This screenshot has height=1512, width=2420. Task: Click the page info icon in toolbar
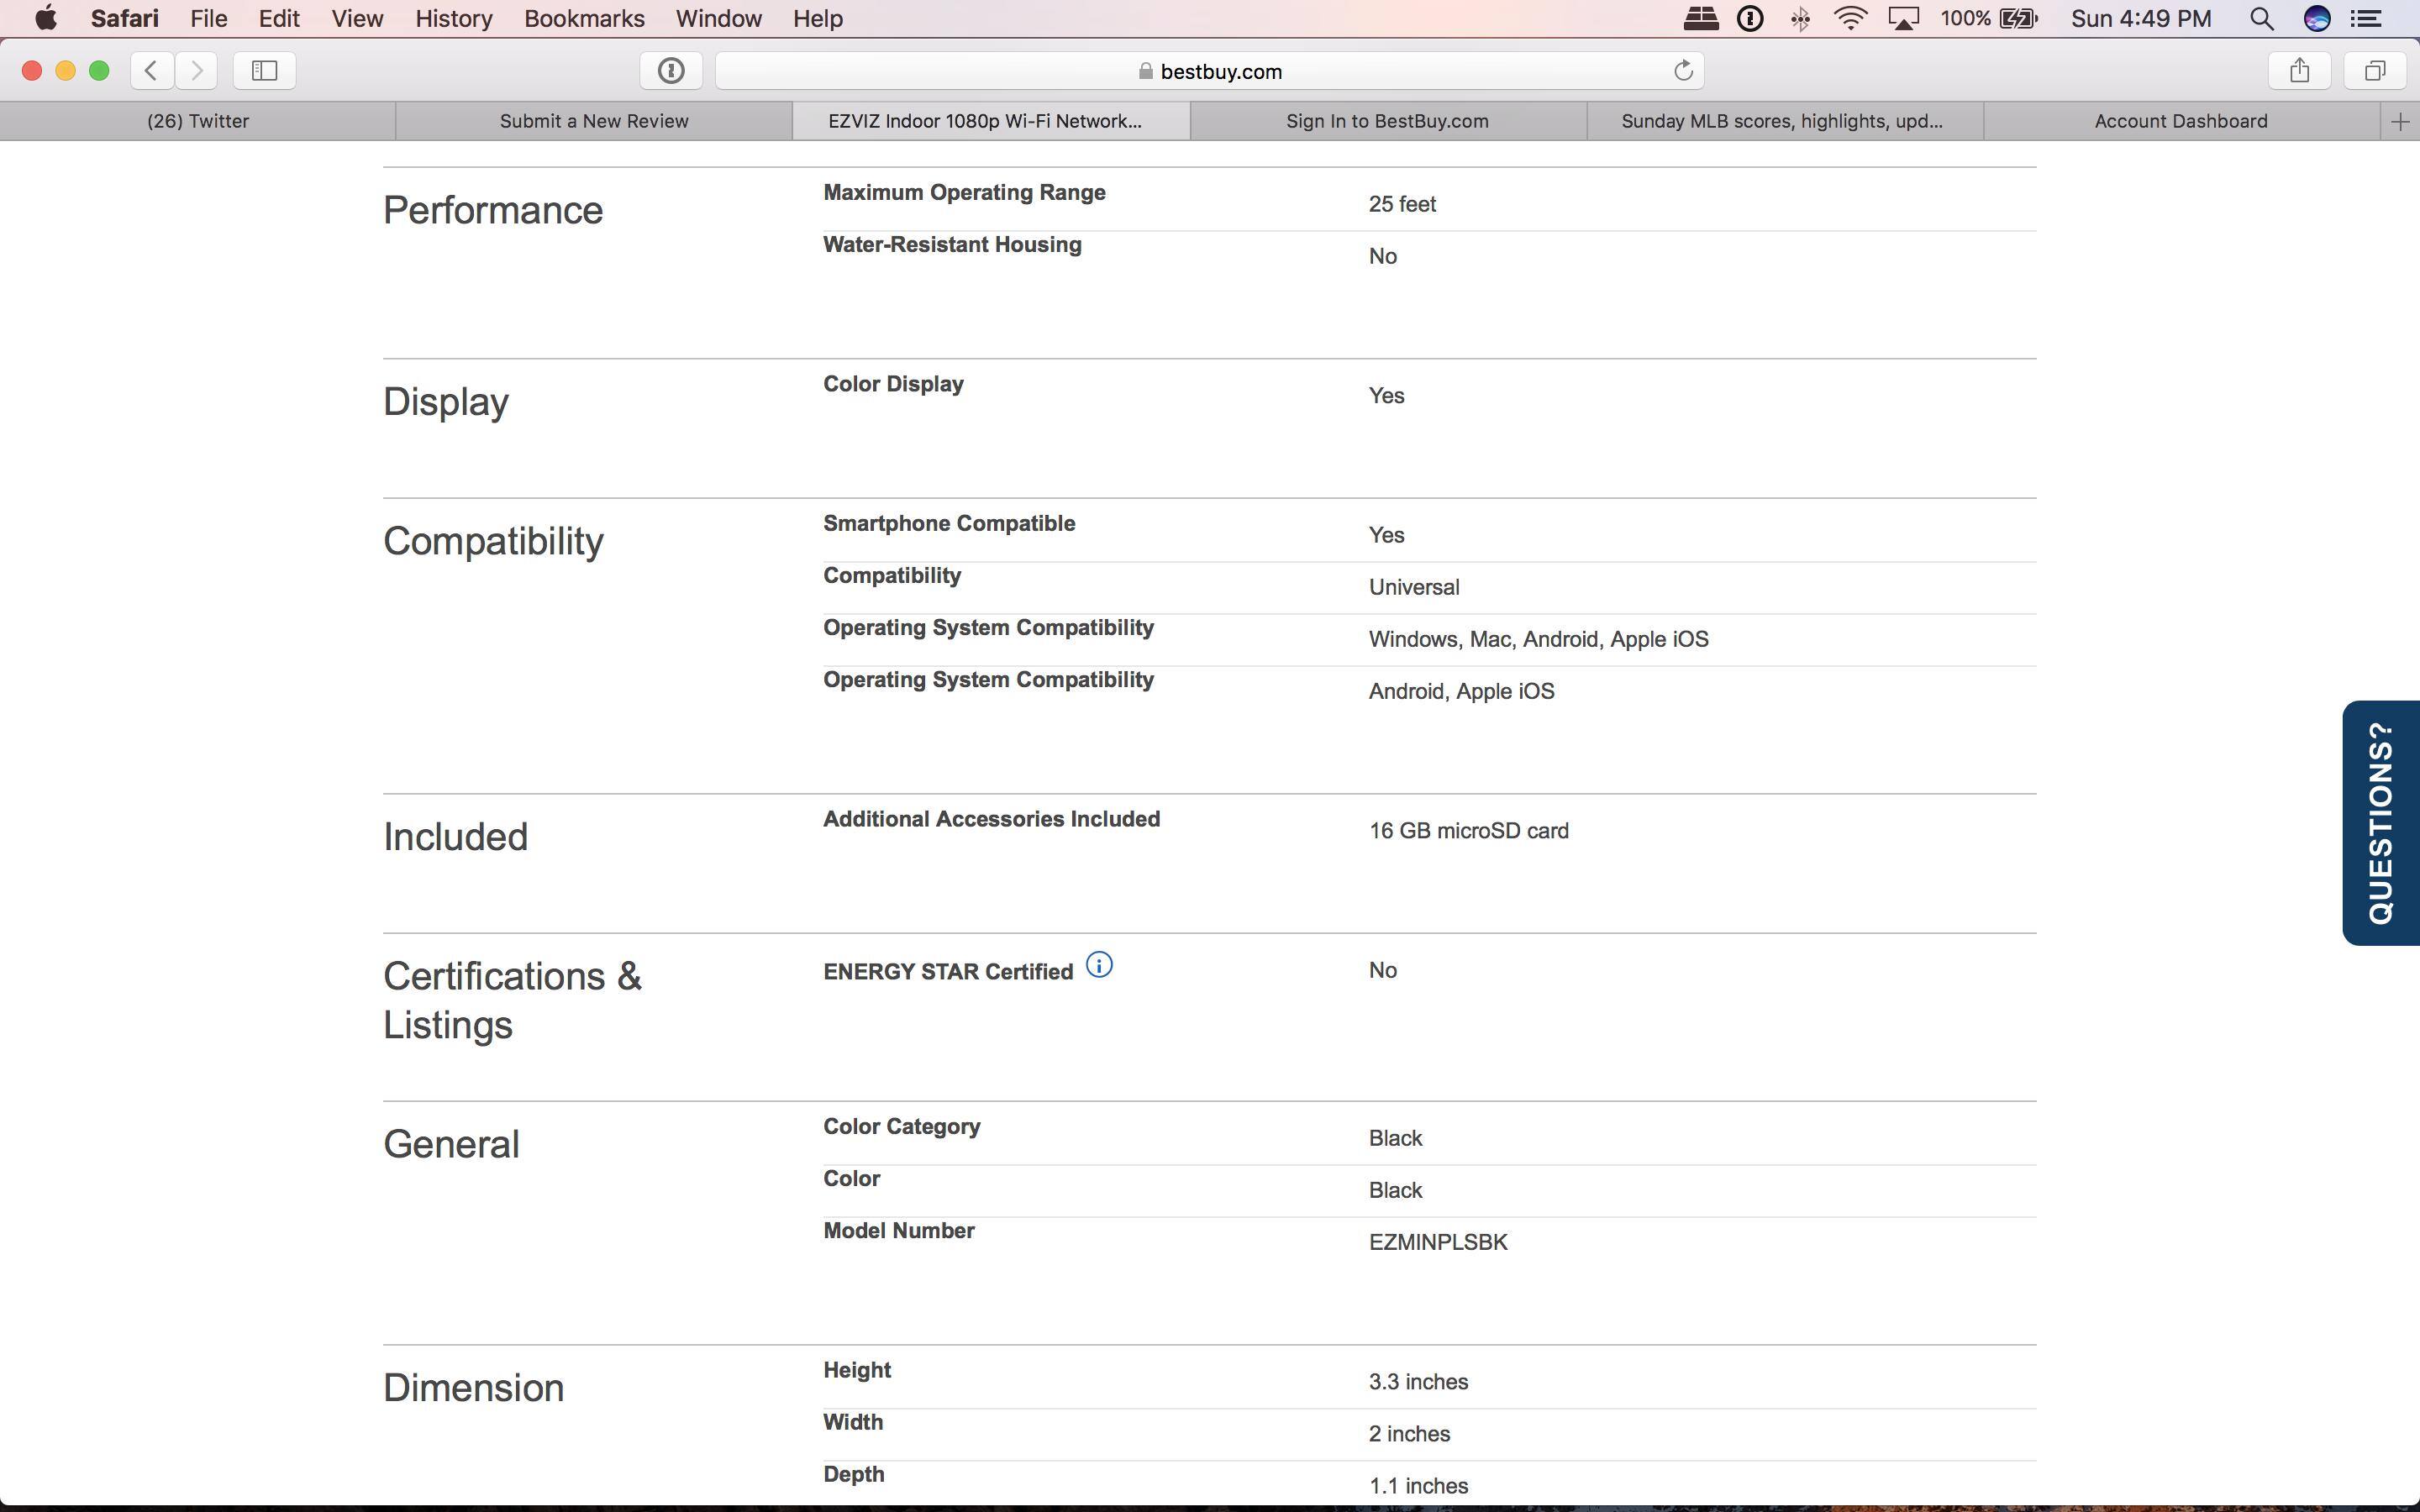click(670, 70)
